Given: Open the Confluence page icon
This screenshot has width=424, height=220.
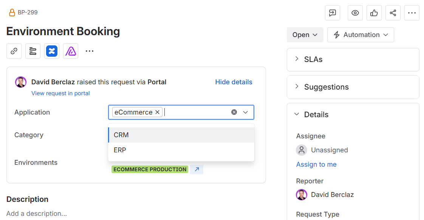Looking at the screenshot, I should click(52, 51).
